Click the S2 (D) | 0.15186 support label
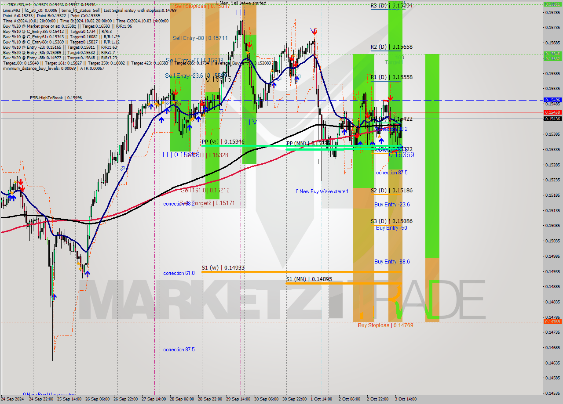The width and height of the screenshot is (563, 404). click(391, 191)
